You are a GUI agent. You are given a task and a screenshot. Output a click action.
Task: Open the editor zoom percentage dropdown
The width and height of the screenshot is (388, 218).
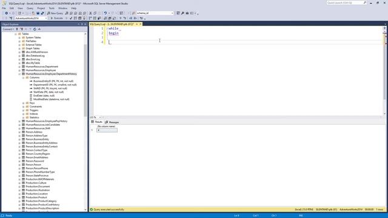(x=99, y=117)
